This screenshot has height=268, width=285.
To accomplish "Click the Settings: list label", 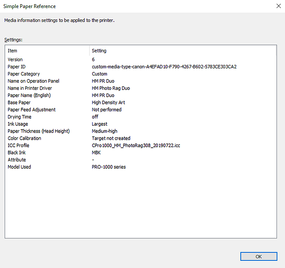I will coord(13,40).
